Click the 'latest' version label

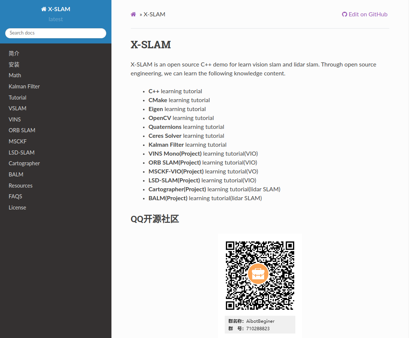tap(56, 19)
